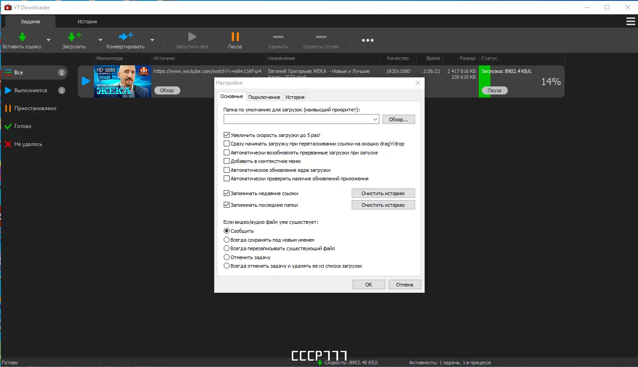Click the Обзор button on the download row
This screenshot has height=367, width=638.
coord(167,90)
